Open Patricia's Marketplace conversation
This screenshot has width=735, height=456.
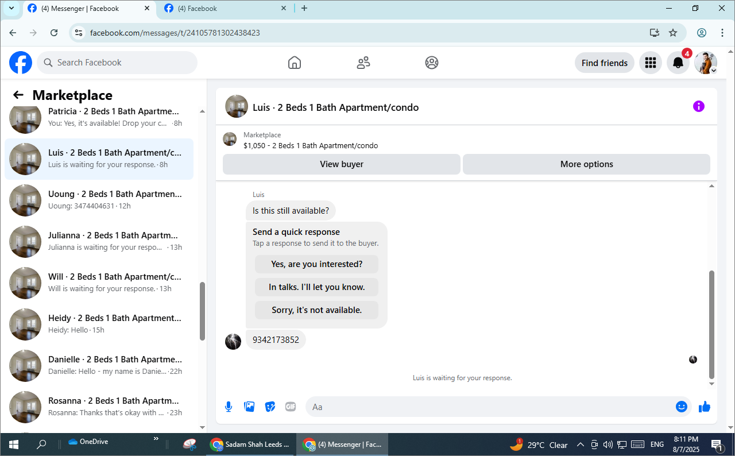pos(99,117)
